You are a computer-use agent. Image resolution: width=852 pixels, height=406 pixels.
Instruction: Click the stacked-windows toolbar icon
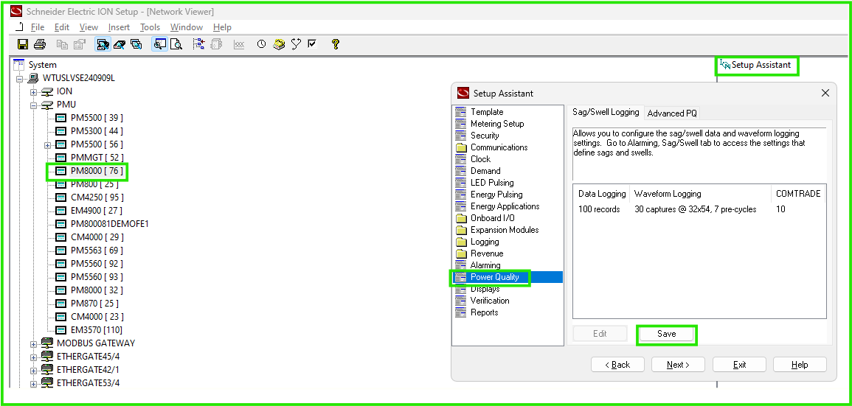point(136,44)
